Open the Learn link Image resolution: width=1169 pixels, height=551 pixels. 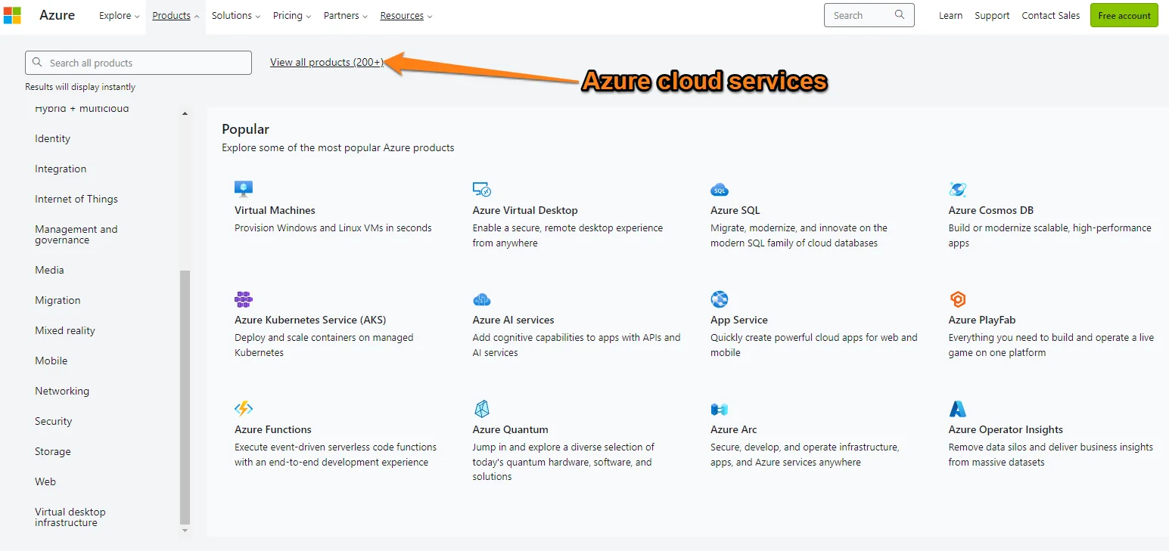950,16
